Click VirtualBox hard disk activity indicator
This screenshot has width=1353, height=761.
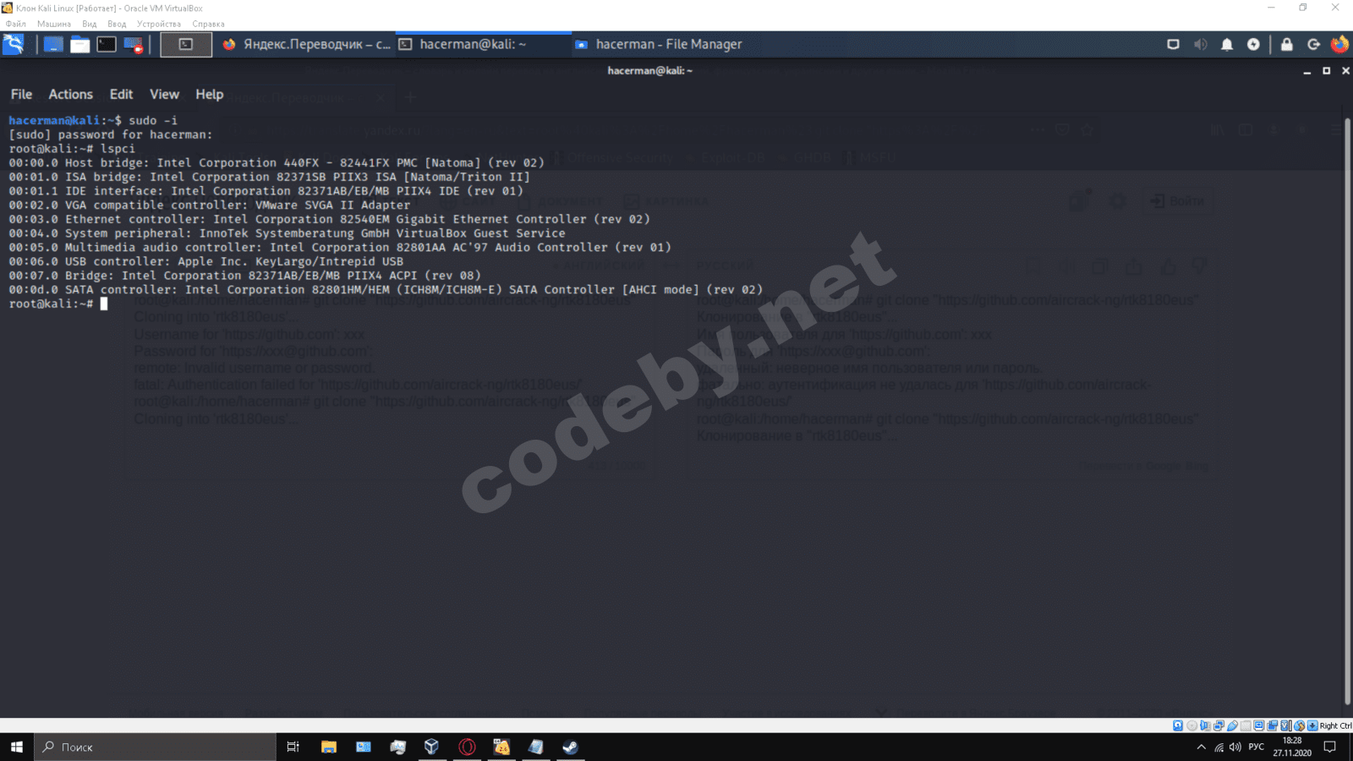coord(1178,725)
